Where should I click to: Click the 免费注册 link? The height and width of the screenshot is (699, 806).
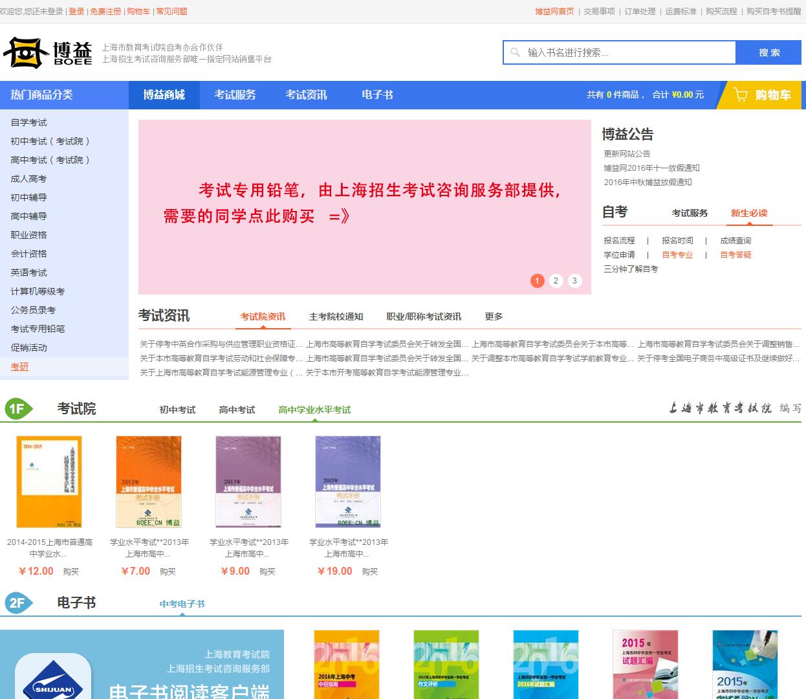tap(105, 12)
